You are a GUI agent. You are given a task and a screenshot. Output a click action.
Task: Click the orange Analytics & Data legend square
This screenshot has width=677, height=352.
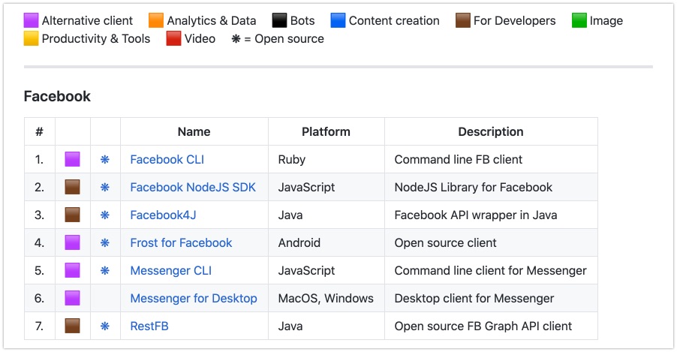(x=156, y=20)
